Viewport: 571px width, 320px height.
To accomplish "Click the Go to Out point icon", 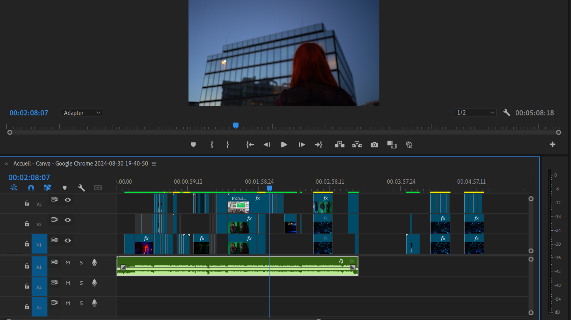I will (x=318, y=145).
